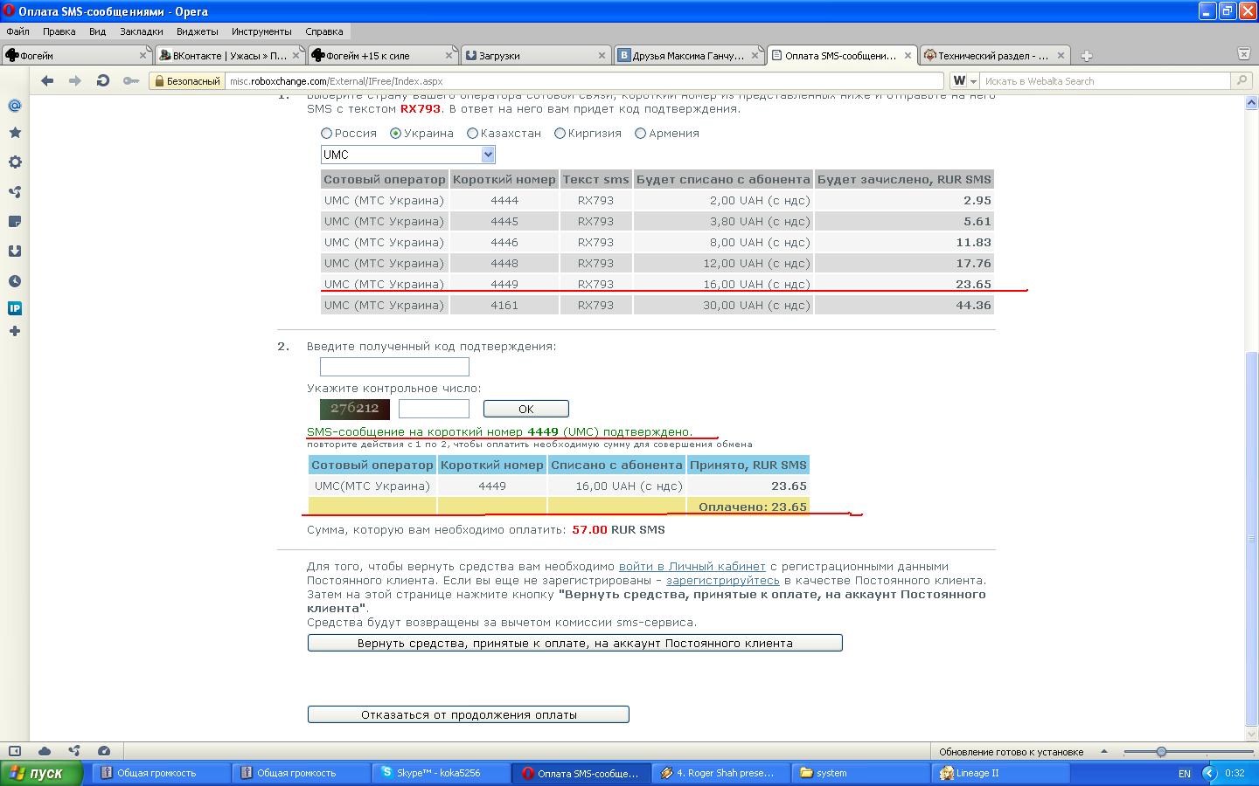Screen dimensions: 1259x786
Task: Click the Безопасный security badge
Action: (186, 80)
